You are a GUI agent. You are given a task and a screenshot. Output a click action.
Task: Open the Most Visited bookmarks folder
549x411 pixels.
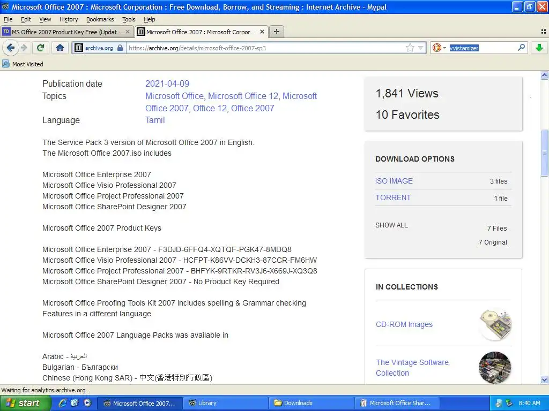click(23, 64)
